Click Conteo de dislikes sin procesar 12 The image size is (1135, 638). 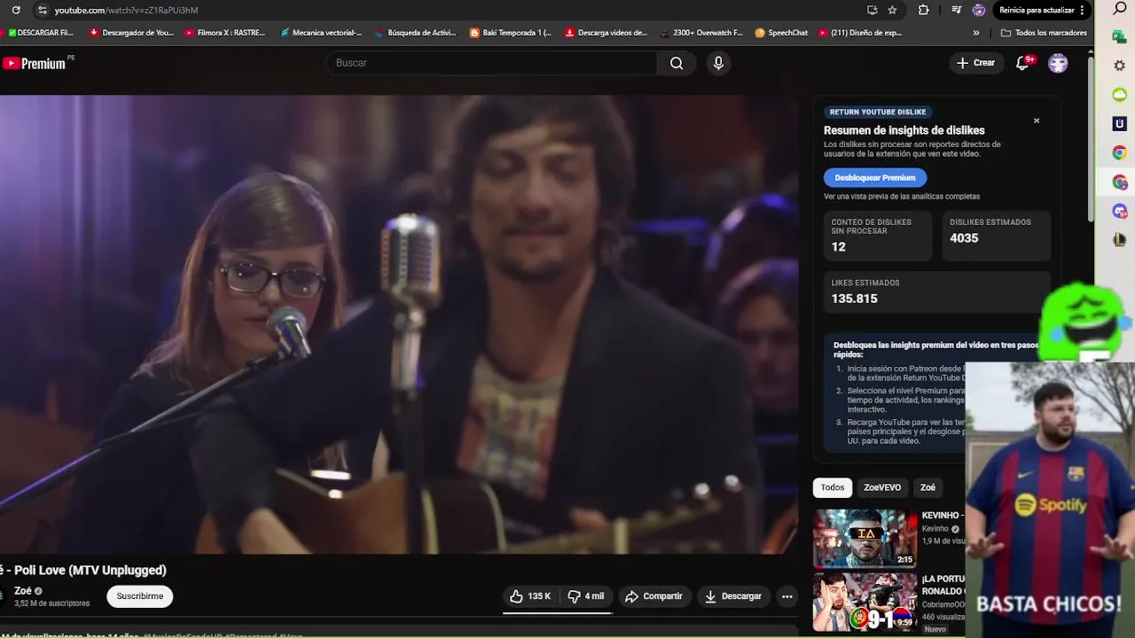pyautogui.click(x=877, y=236)
